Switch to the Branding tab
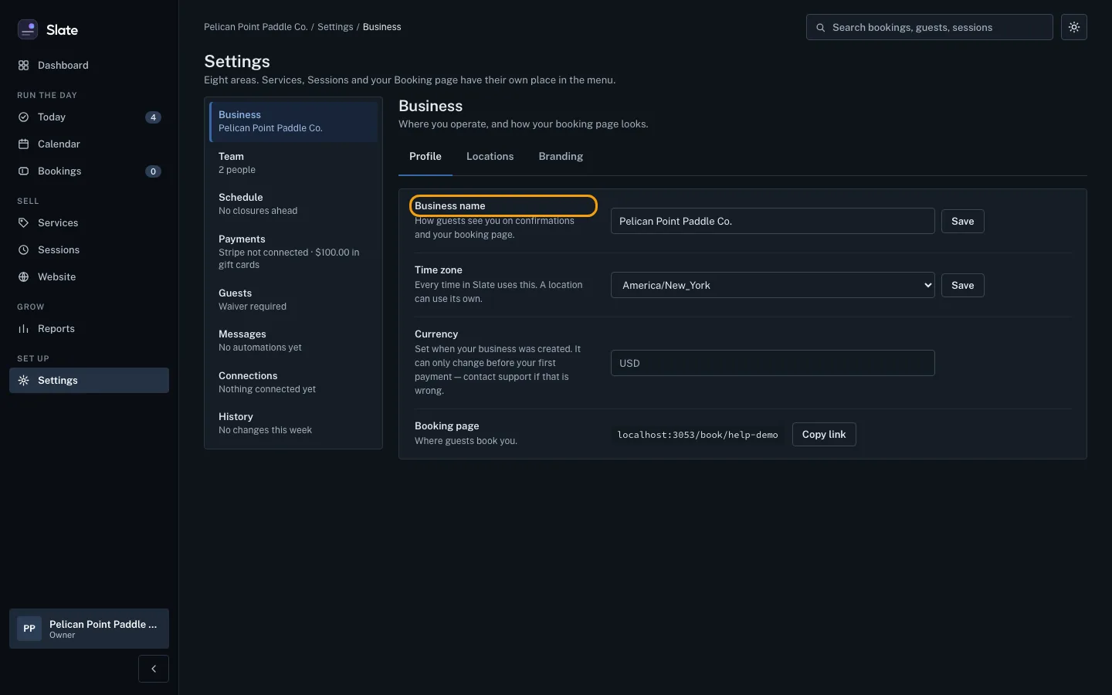This screenshot has width=1112, height=695. [x=561, y=157]
